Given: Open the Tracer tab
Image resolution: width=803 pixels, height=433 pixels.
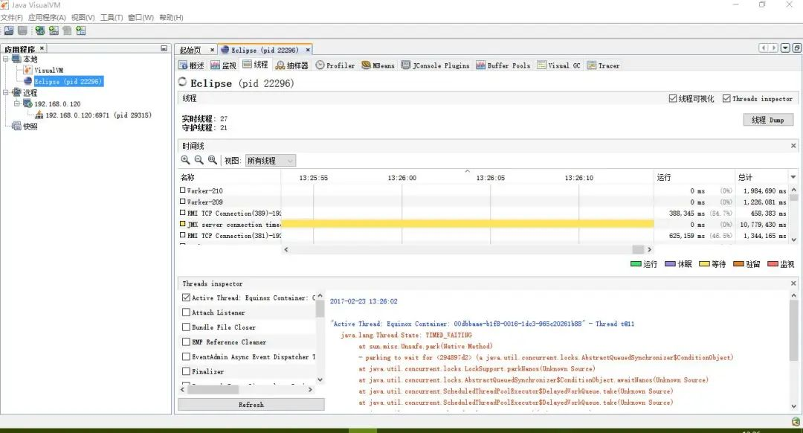Looking at the screenshot, I should (603, 65).
